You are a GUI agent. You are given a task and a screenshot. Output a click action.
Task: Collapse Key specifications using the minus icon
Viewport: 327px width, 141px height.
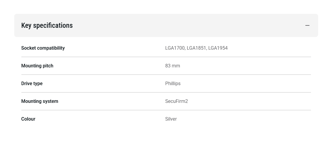click(x=307, y=25)
